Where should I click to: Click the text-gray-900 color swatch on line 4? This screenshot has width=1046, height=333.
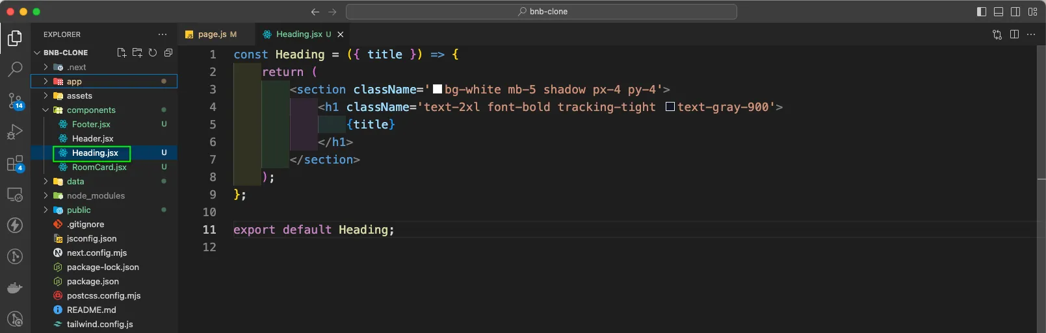coord(670,106)
